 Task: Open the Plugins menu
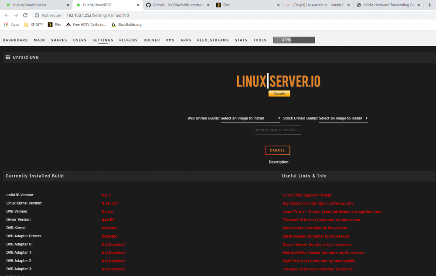click(129, 40)
